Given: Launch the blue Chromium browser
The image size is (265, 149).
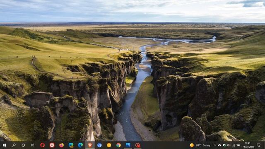Looking at the screenshot, I should (x=99, y=145).
